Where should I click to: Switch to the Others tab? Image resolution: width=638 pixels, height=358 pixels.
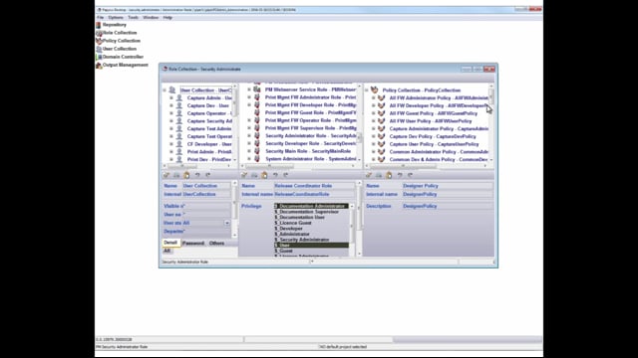(x=216, y=243)
